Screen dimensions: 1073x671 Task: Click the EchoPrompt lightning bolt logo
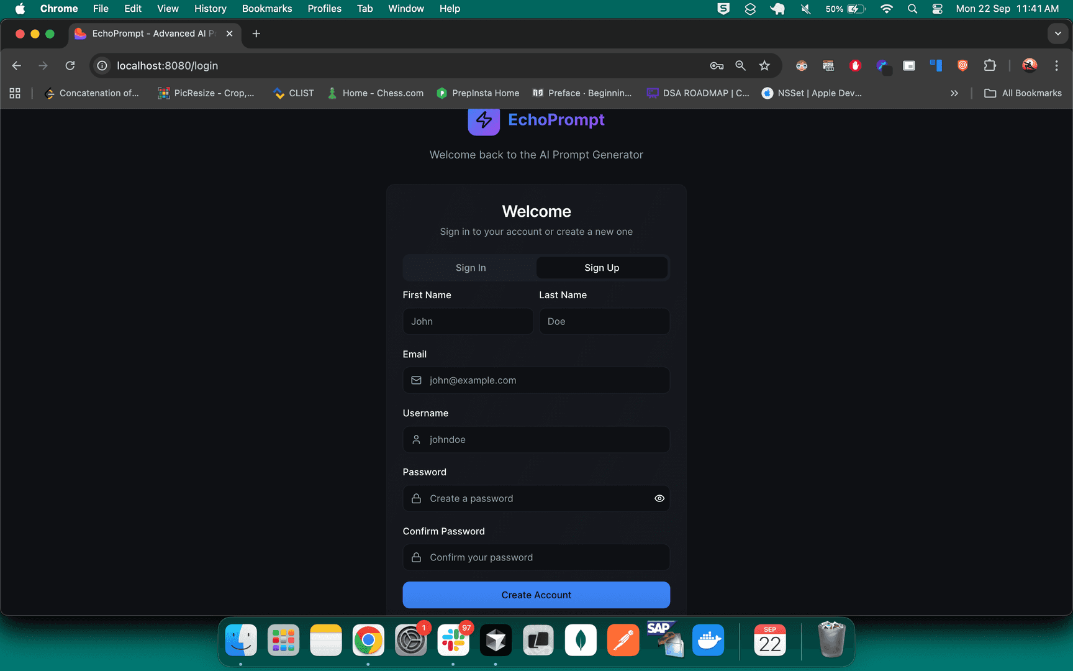pyautogui.click(x=483, y=121)
